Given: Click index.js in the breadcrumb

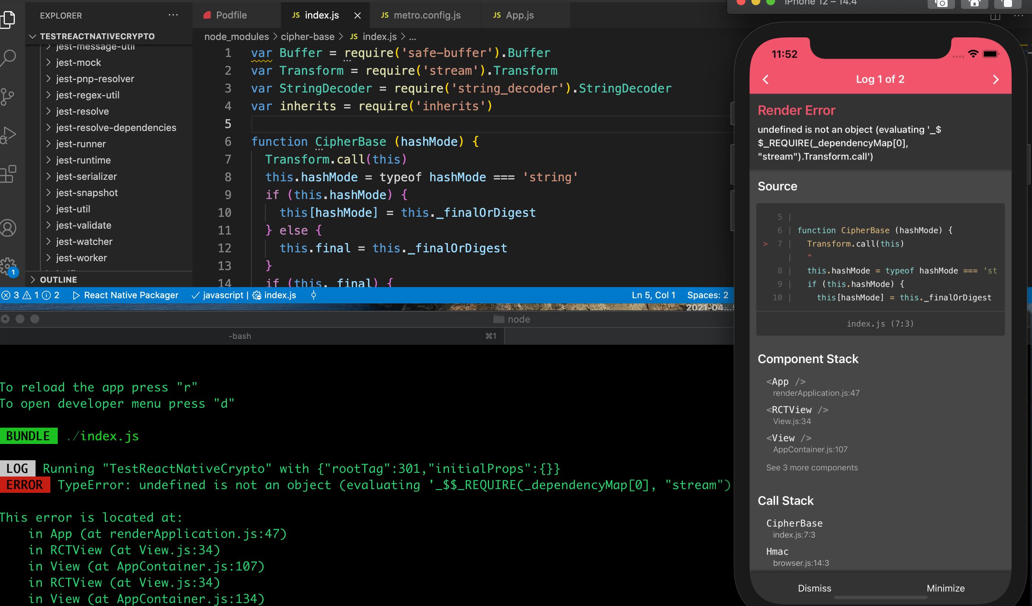Looking at the screenshot, I should click(373, 36).
